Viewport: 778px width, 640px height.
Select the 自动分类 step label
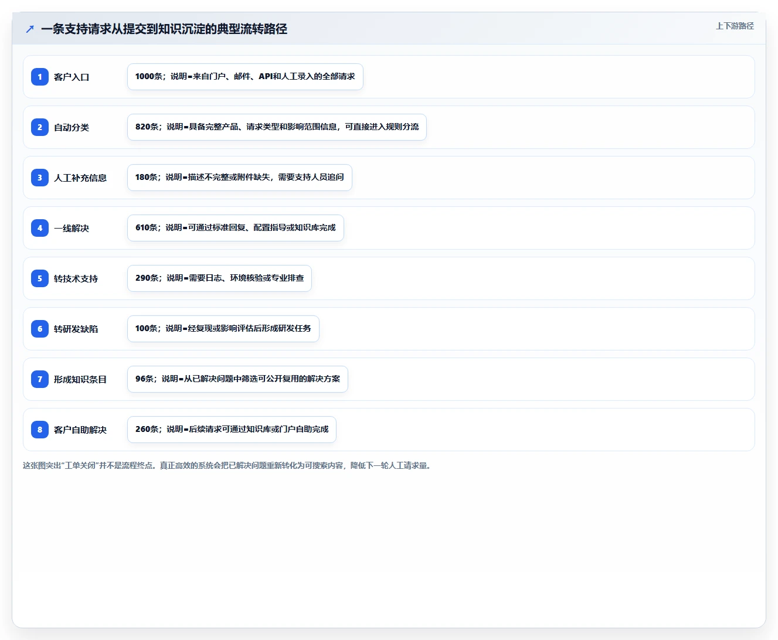[x=72, y=127]
